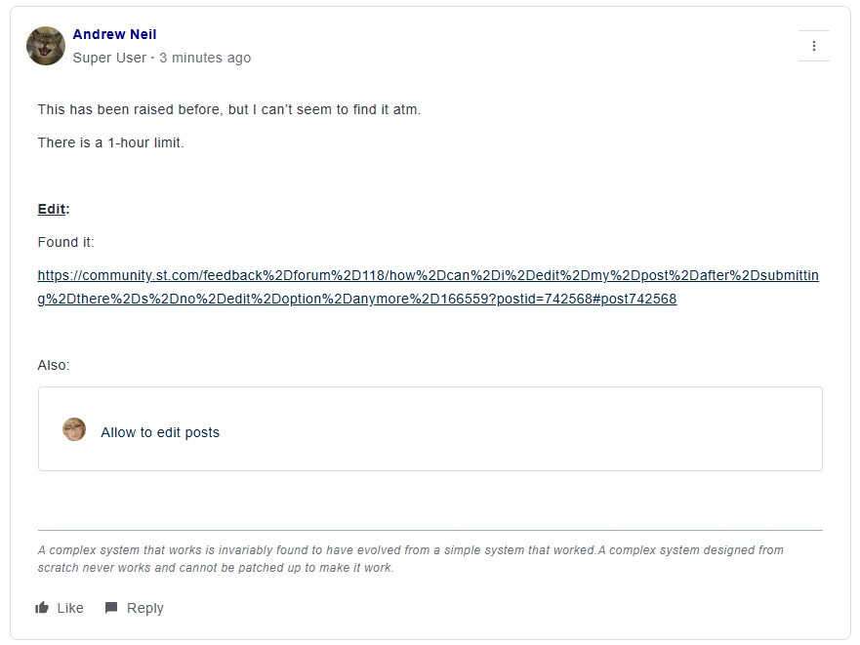Open the community.st.com feedback forum URL

click(428, 287)
